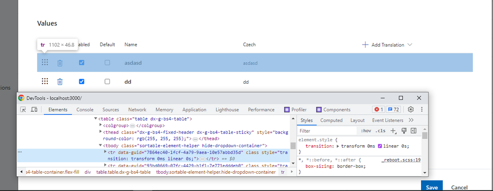This screenshot has height=191, width=493.
Task: Check the Default checkbox for asdasd
Action: click(107, 63)
